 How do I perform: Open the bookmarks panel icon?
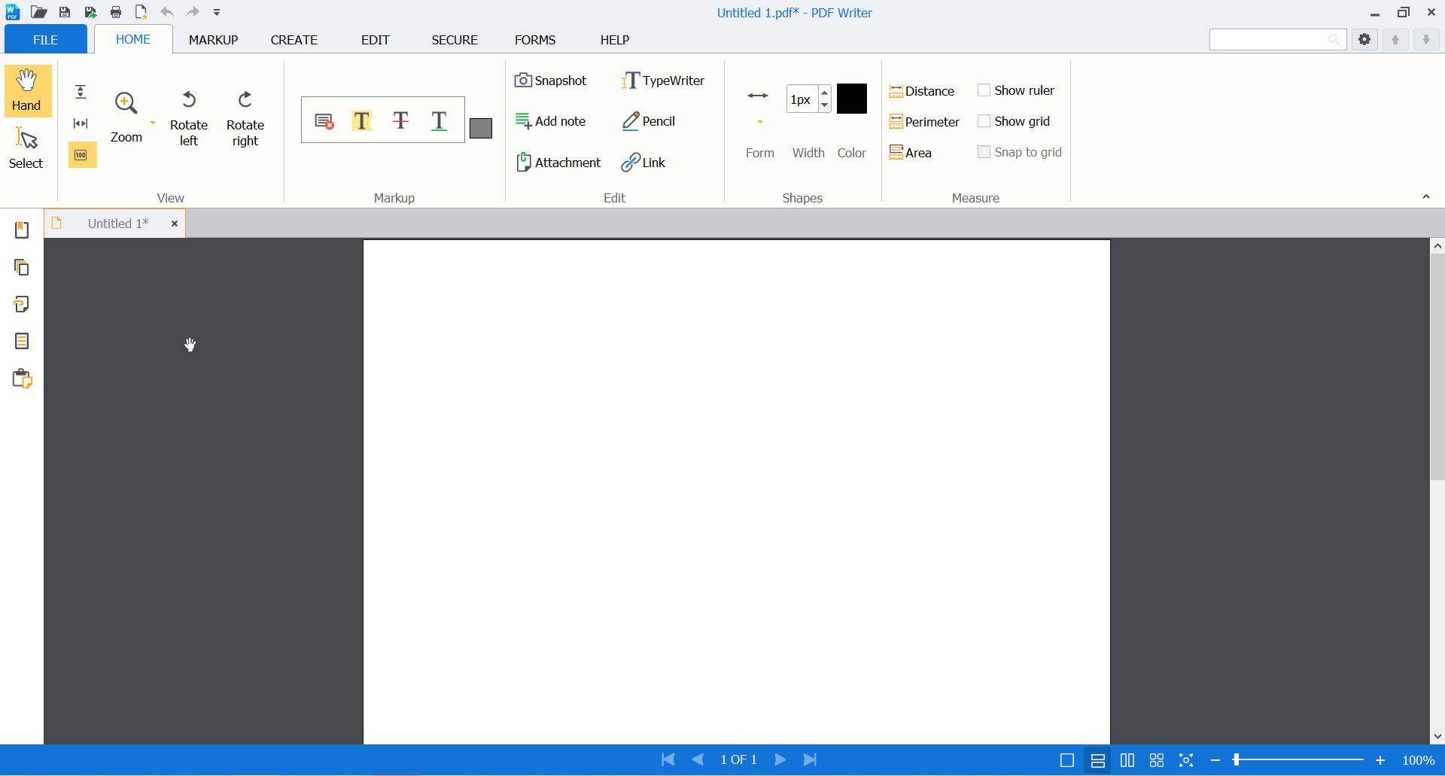click(22, 230)
